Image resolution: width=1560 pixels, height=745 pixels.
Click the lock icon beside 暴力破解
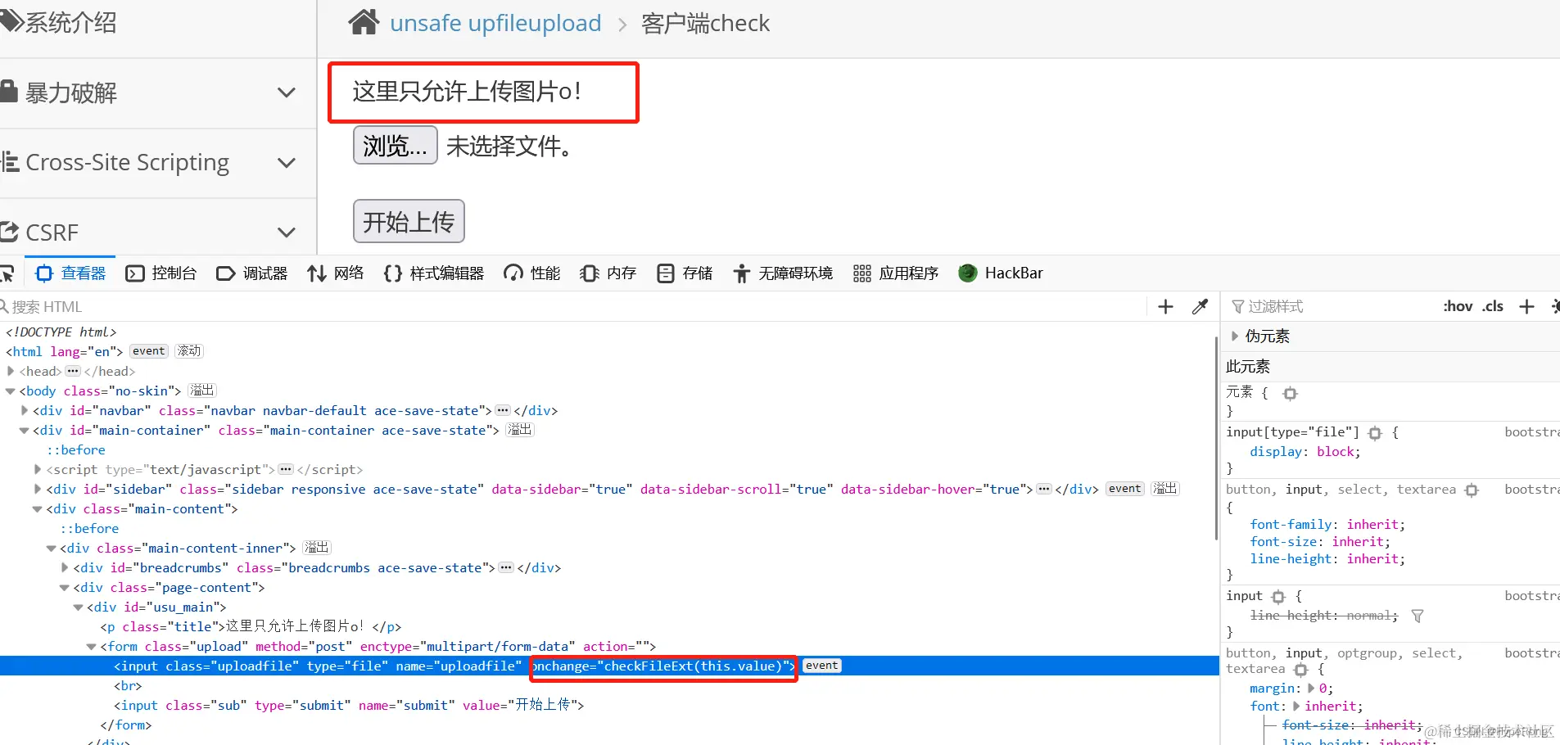[x=8, y=91]
